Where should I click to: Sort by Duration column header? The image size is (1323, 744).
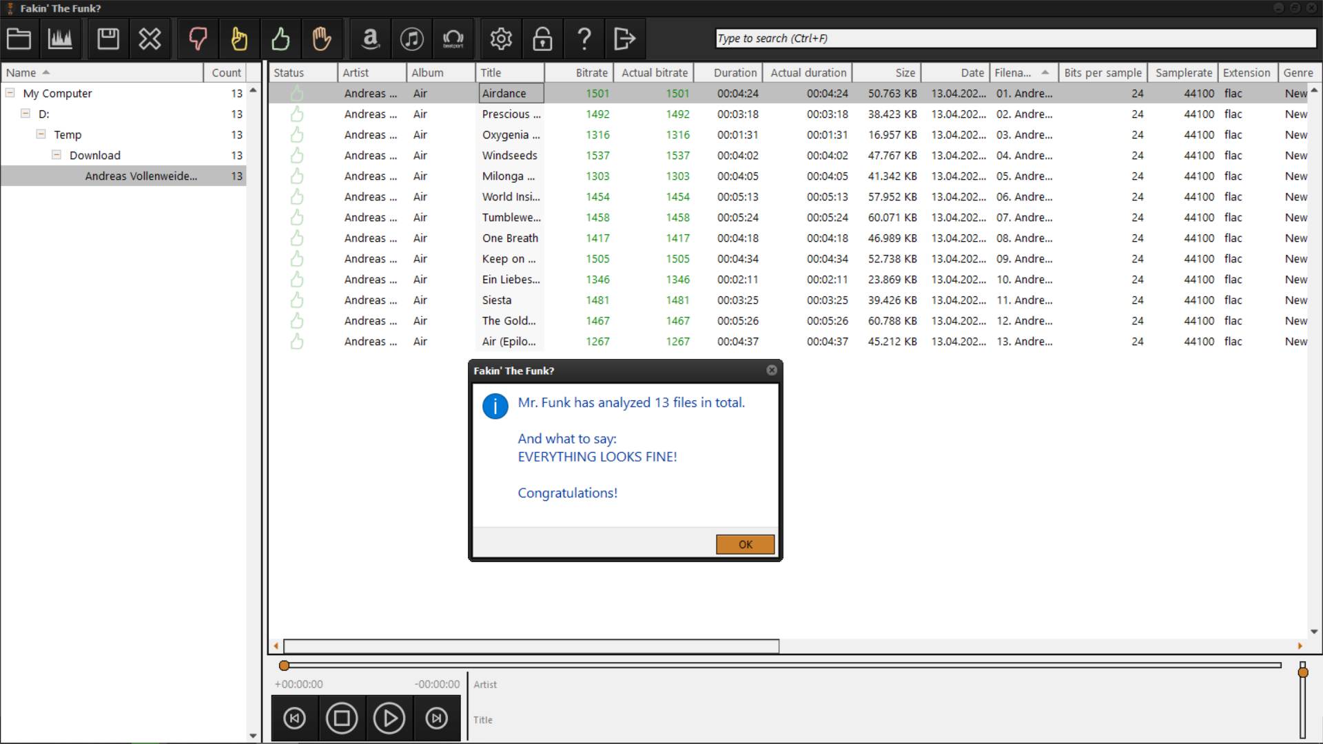coord(728,72)
